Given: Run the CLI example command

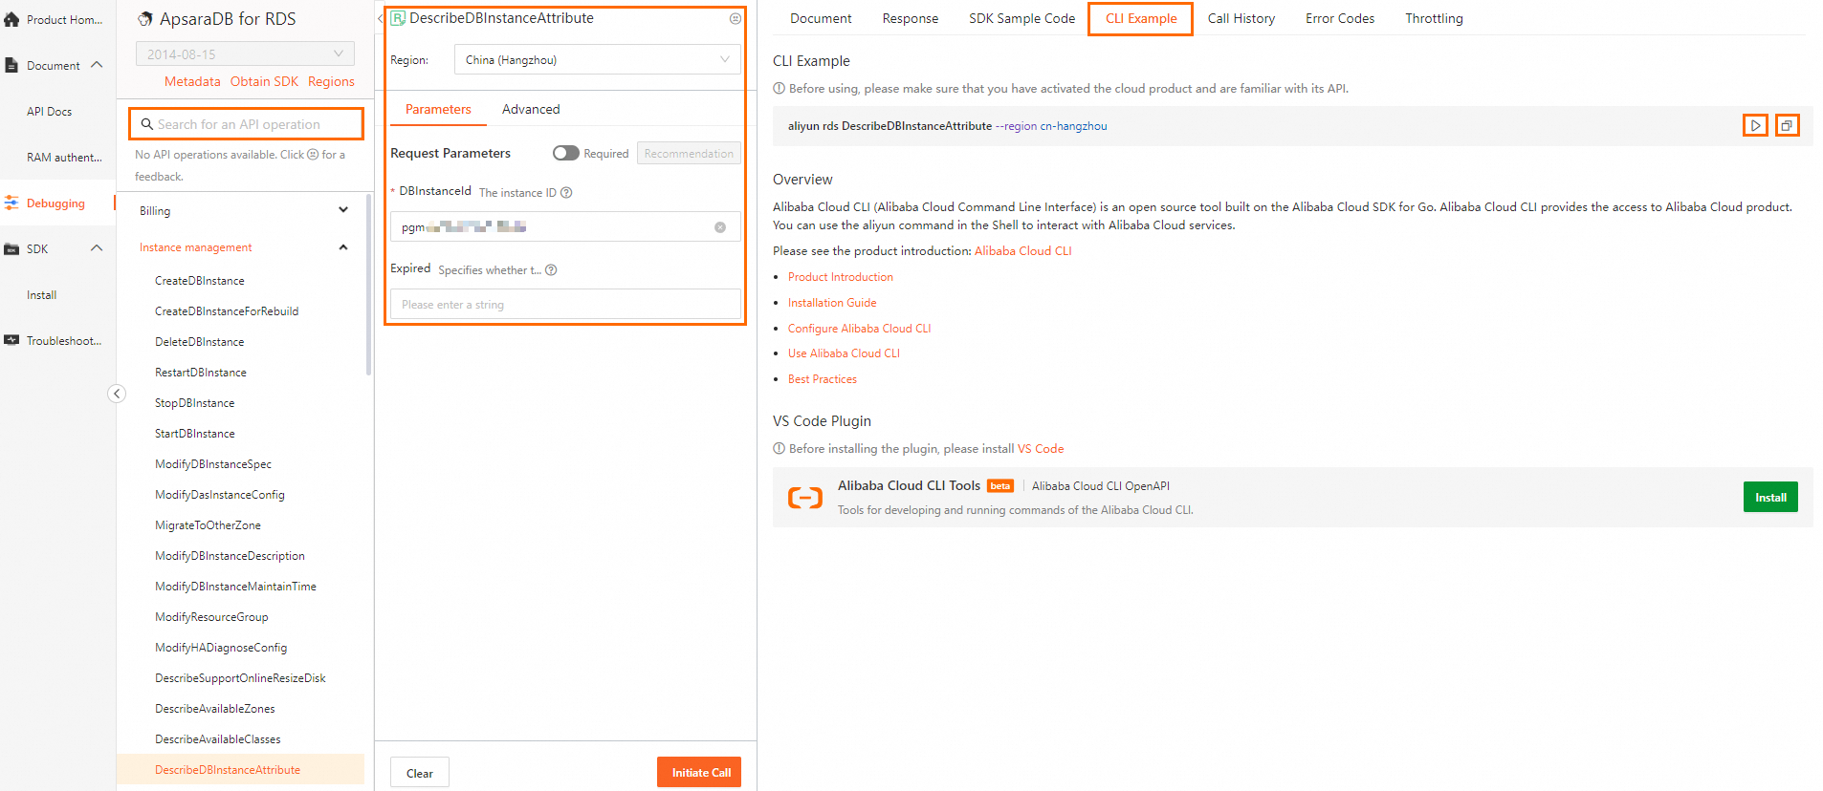Looking at the screenshot, I should click(1755, 125).
